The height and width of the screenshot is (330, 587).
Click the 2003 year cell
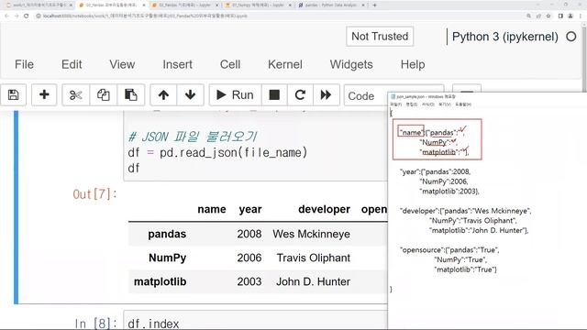click(x=249, y=281)
